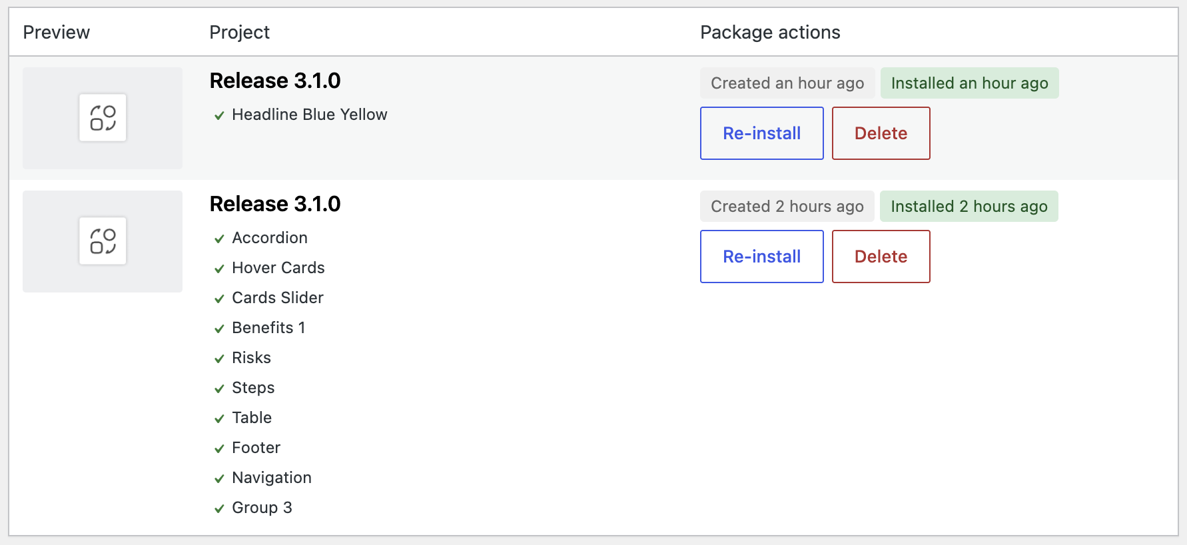Click the 'Risks' item text

(x=251, y=358)
